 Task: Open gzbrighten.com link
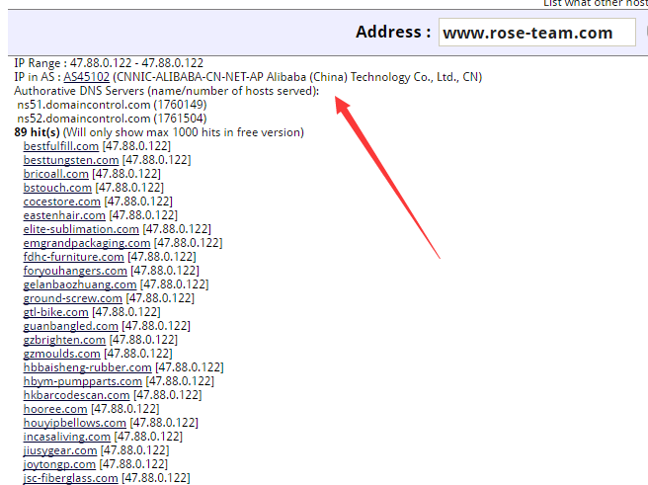pyautogui.click(x=64, y=340)
